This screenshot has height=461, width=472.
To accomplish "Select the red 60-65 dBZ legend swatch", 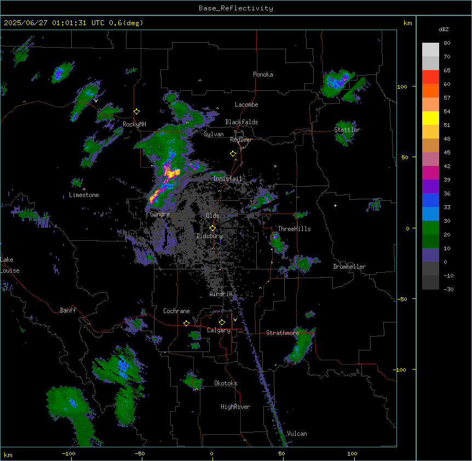I will [x=430, y=77].
